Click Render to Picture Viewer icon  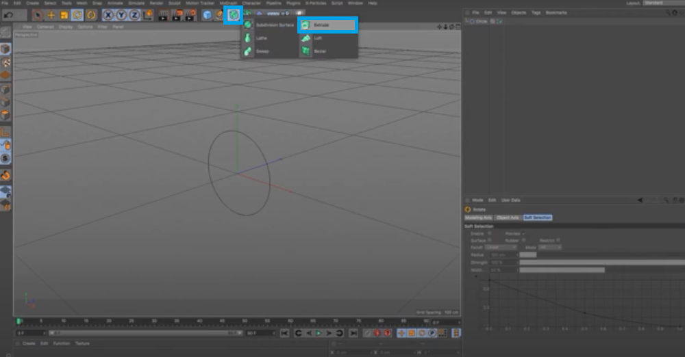click(177, 16)
